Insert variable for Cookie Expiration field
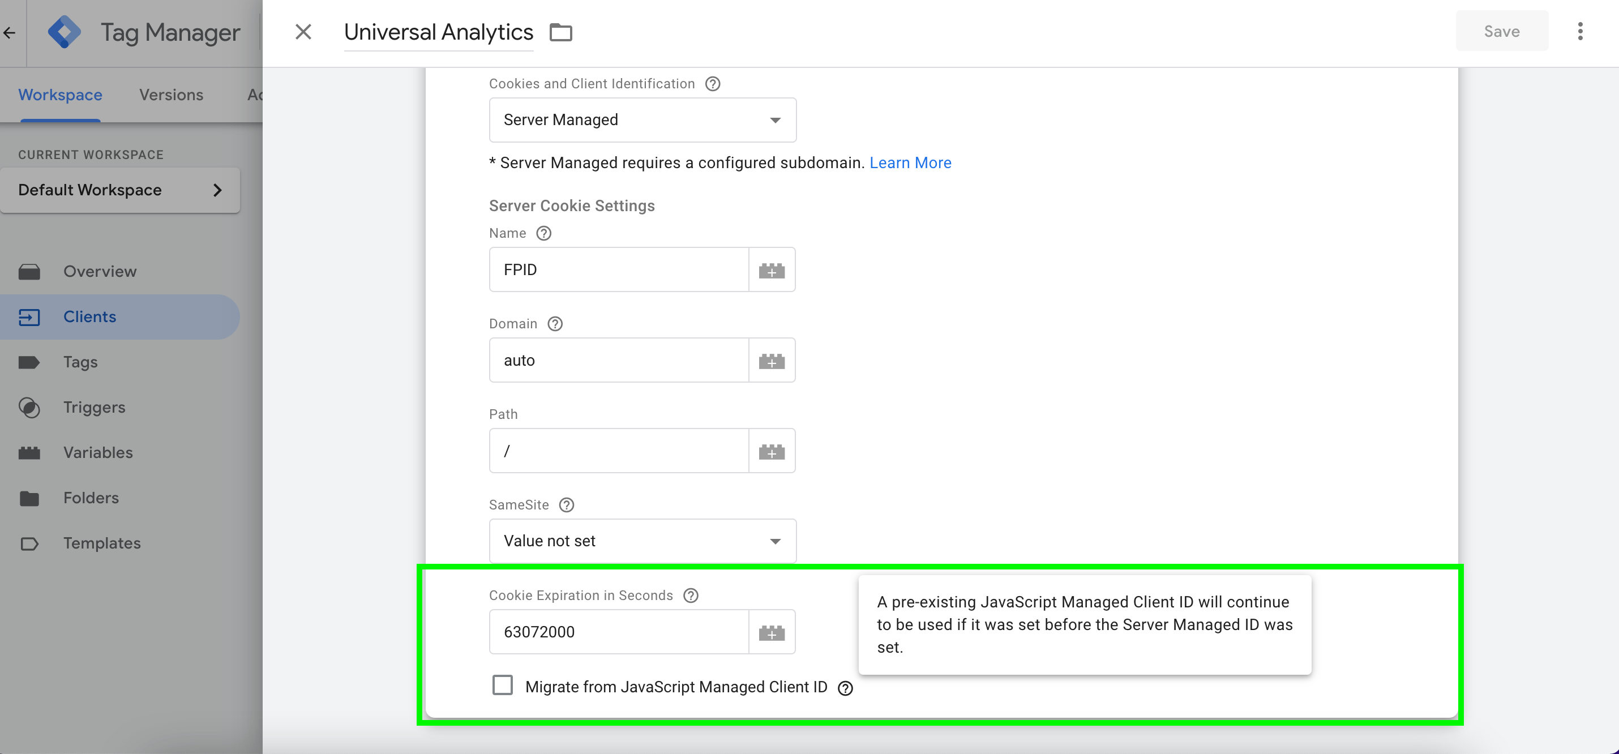Viewport: 1619px width, 754px height. click(772, 632)
